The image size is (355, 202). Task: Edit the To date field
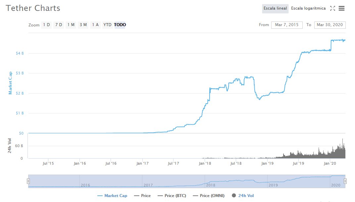point(330,25)
